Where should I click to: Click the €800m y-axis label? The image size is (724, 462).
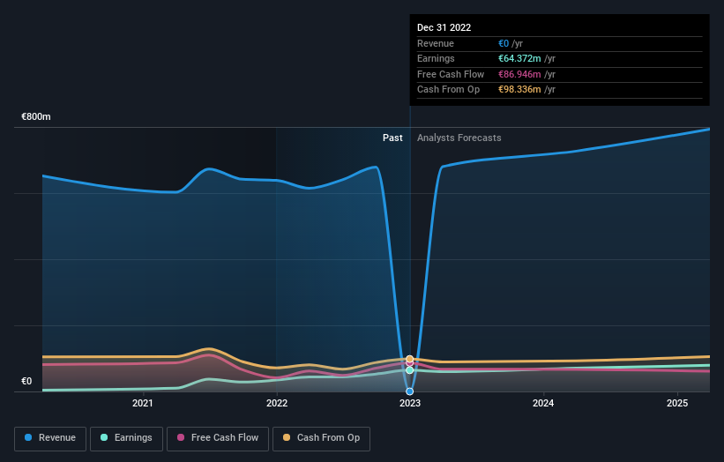36,116
